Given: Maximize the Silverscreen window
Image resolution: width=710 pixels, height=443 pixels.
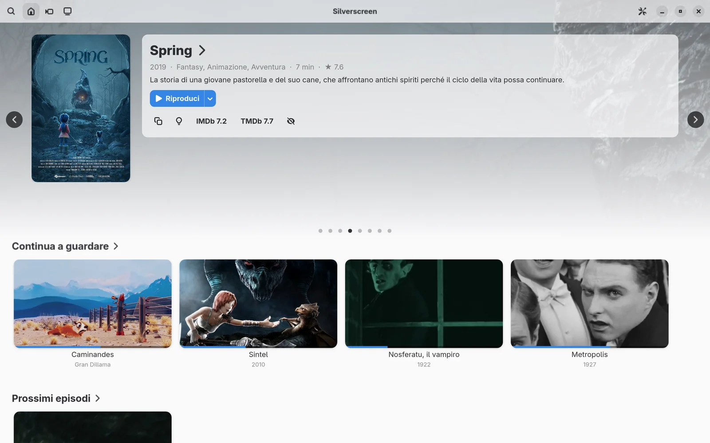Looking at the screenshot, I should [680, 12].
